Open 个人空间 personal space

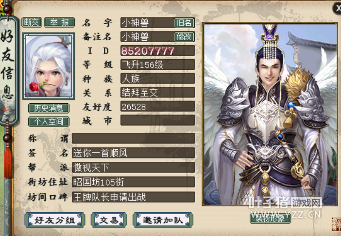coord(49,122)
